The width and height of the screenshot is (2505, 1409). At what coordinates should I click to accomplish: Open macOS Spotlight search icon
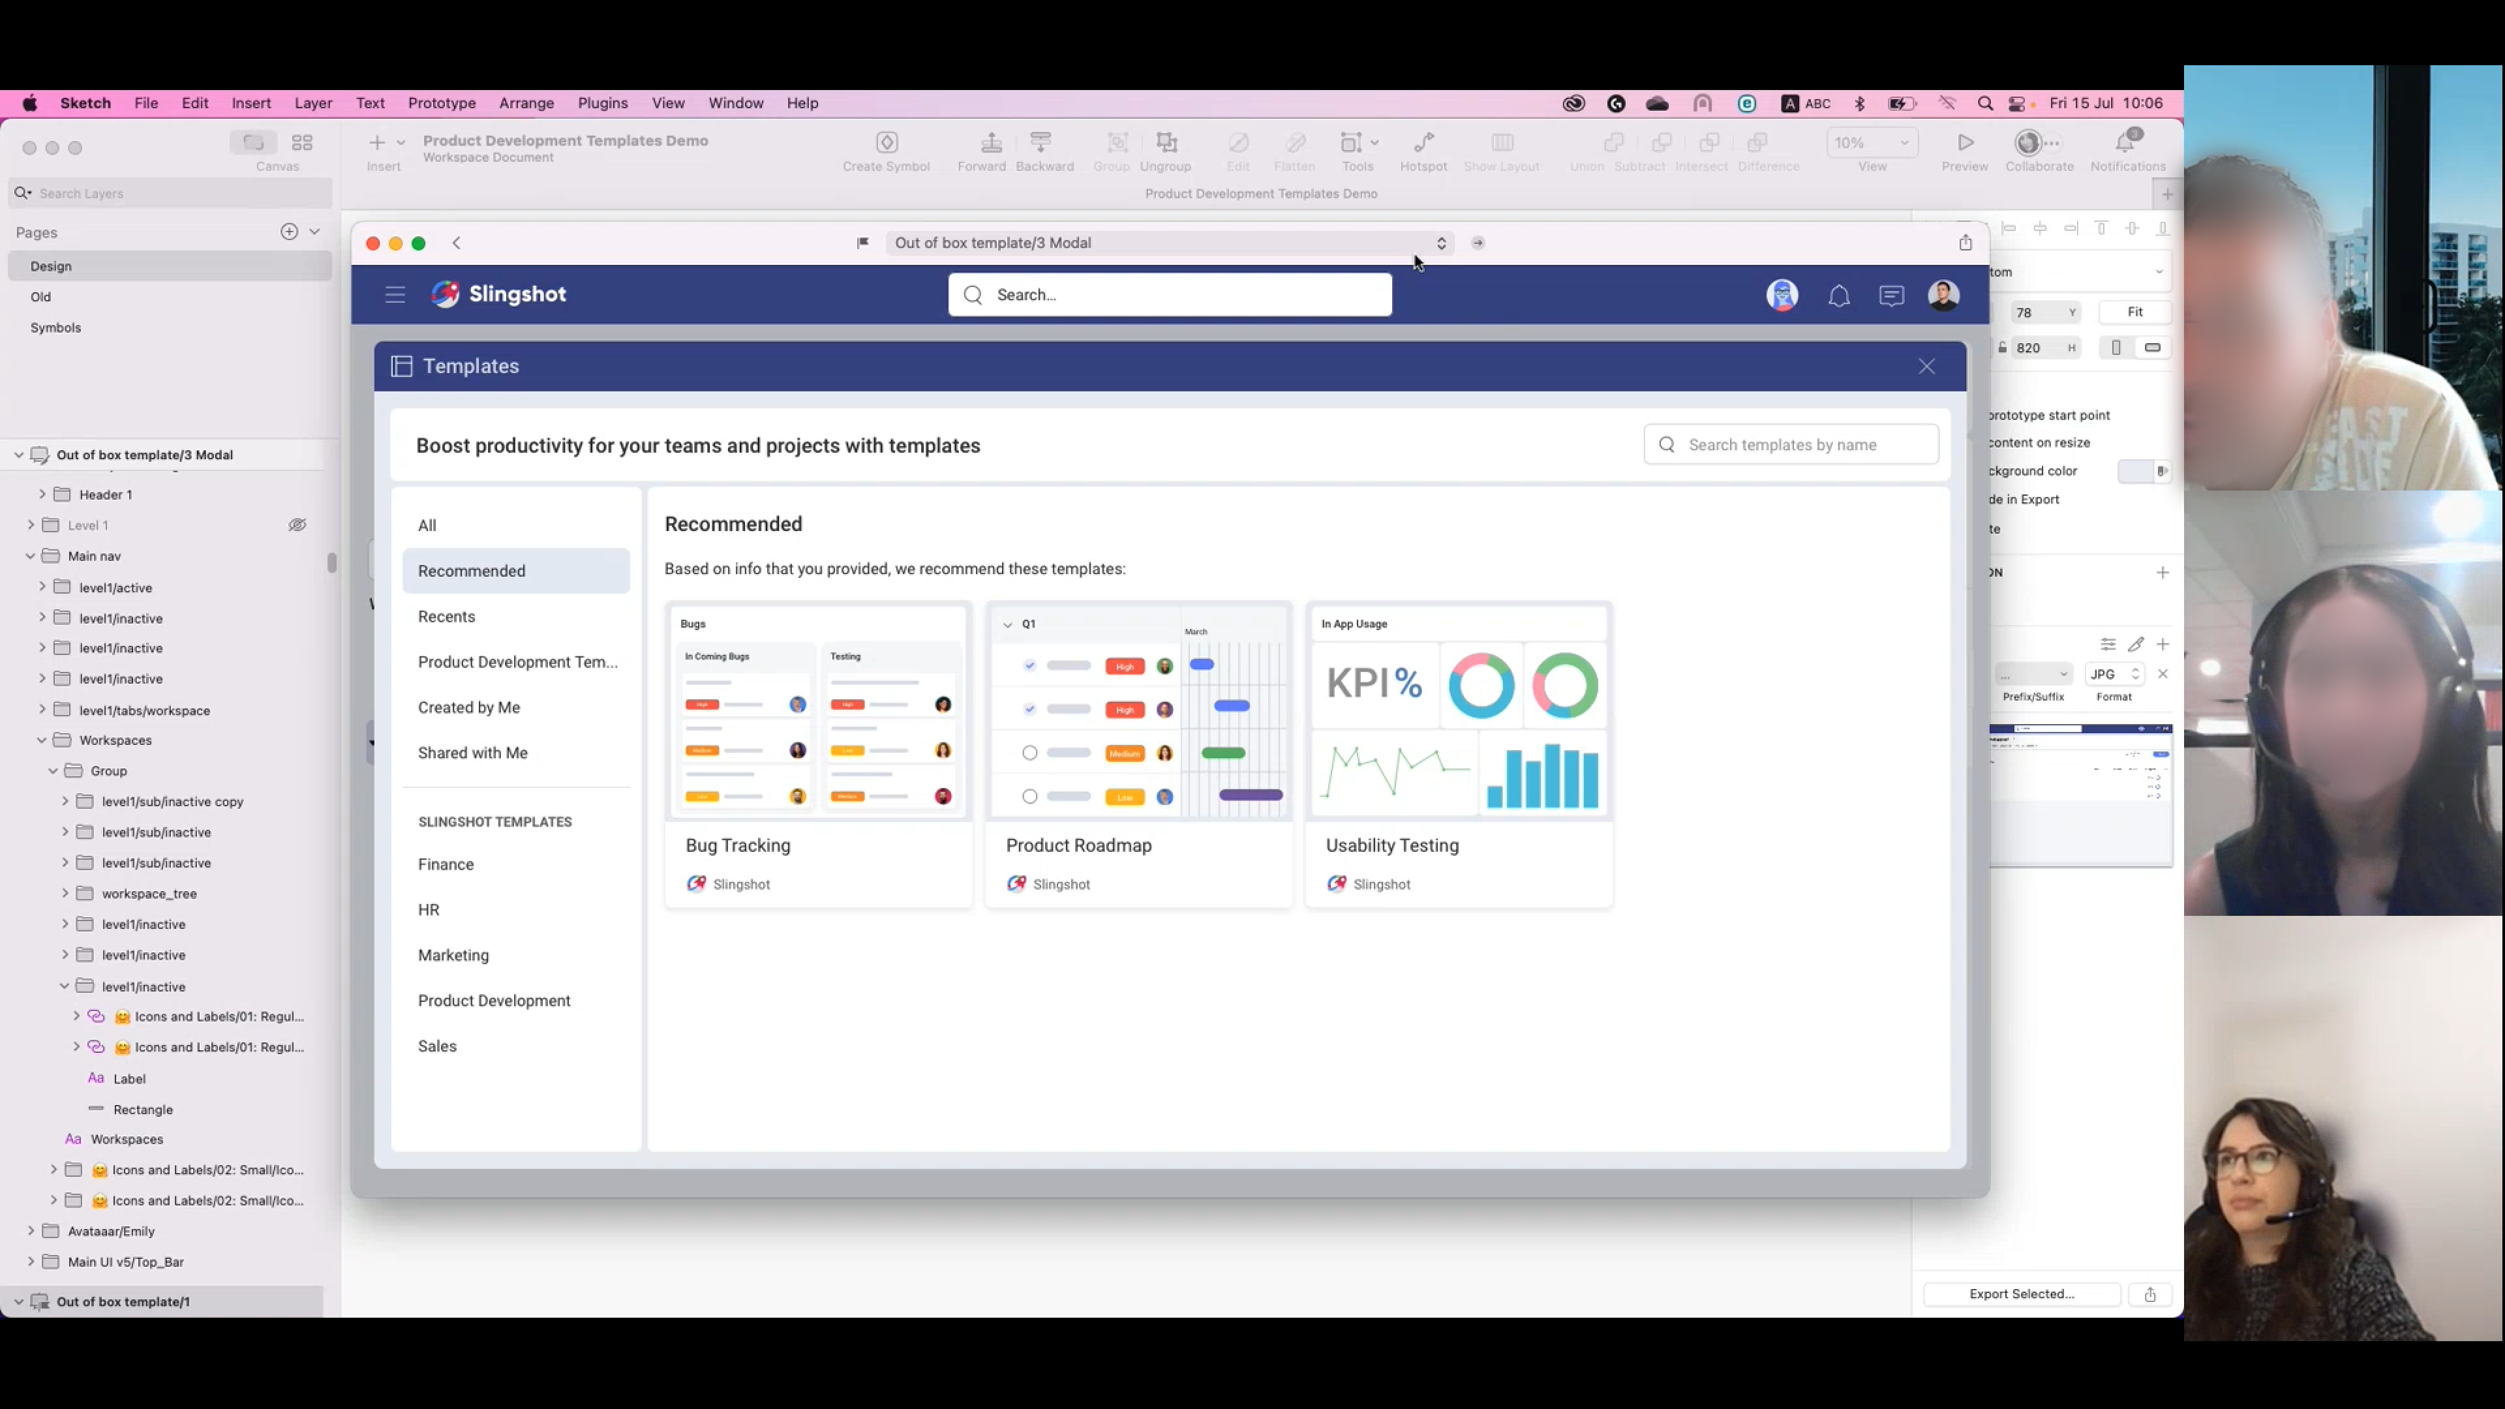click(x=1984, y=103)
